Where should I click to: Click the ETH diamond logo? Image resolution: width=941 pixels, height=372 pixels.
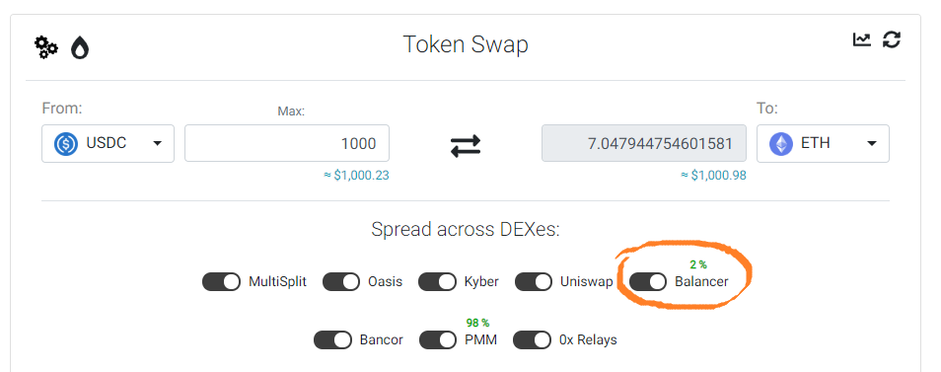coord(781,144)
